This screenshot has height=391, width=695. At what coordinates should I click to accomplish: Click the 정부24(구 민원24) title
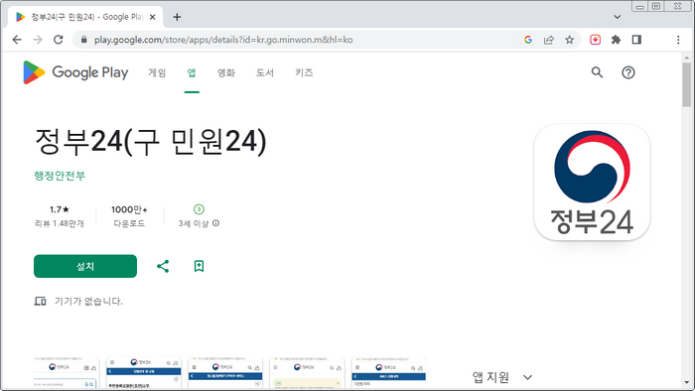151,142
